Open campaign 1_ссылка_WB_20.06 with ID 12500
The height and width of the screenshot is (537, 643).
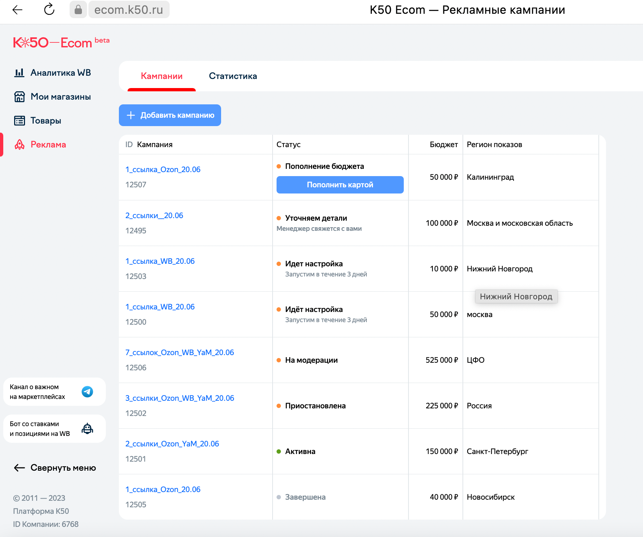click(x=160, y=307)
